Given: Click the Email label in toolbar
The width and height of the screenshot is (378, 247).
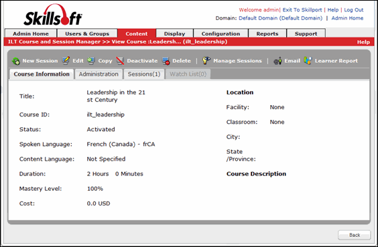Looking at the screenshot, I should click(292, 61).
